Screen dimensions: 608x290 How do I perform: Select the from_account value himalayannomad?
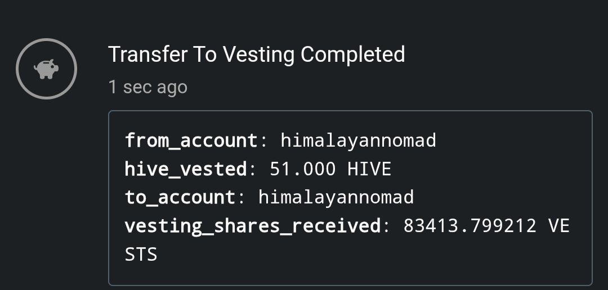(358, 140)
